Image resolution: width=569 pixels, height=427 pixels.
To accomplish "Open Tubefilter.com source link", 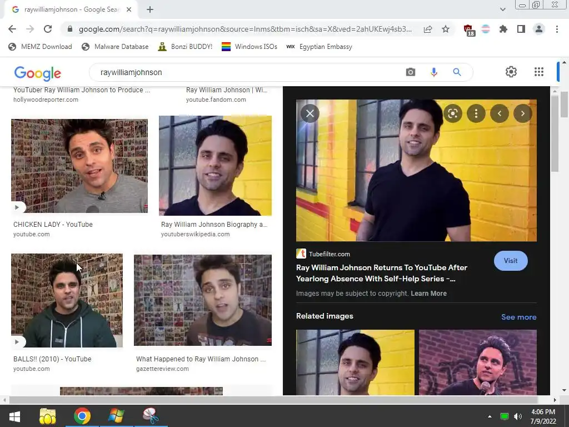I will [323, 254].
